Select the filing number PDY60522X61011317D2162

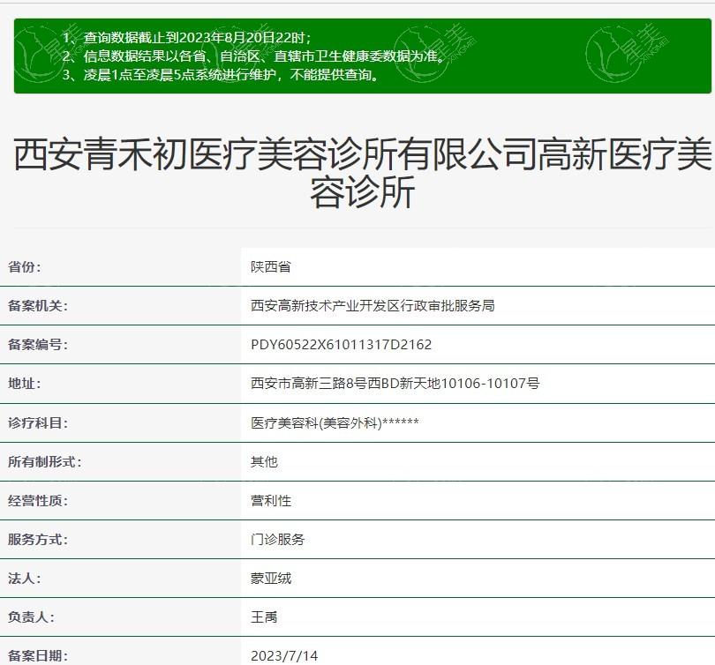(x=341, y=345)
